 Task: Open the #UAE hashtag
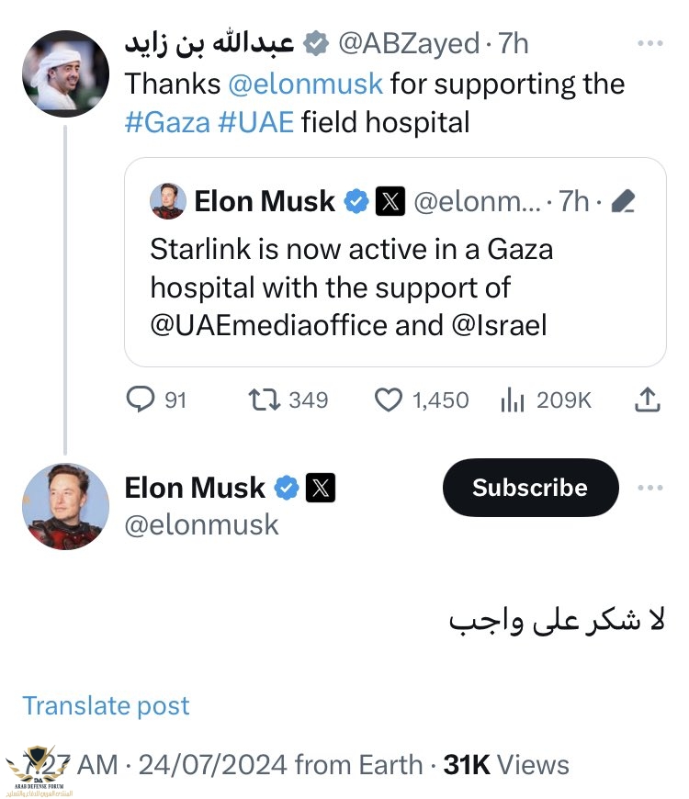[x=256, y=122]
